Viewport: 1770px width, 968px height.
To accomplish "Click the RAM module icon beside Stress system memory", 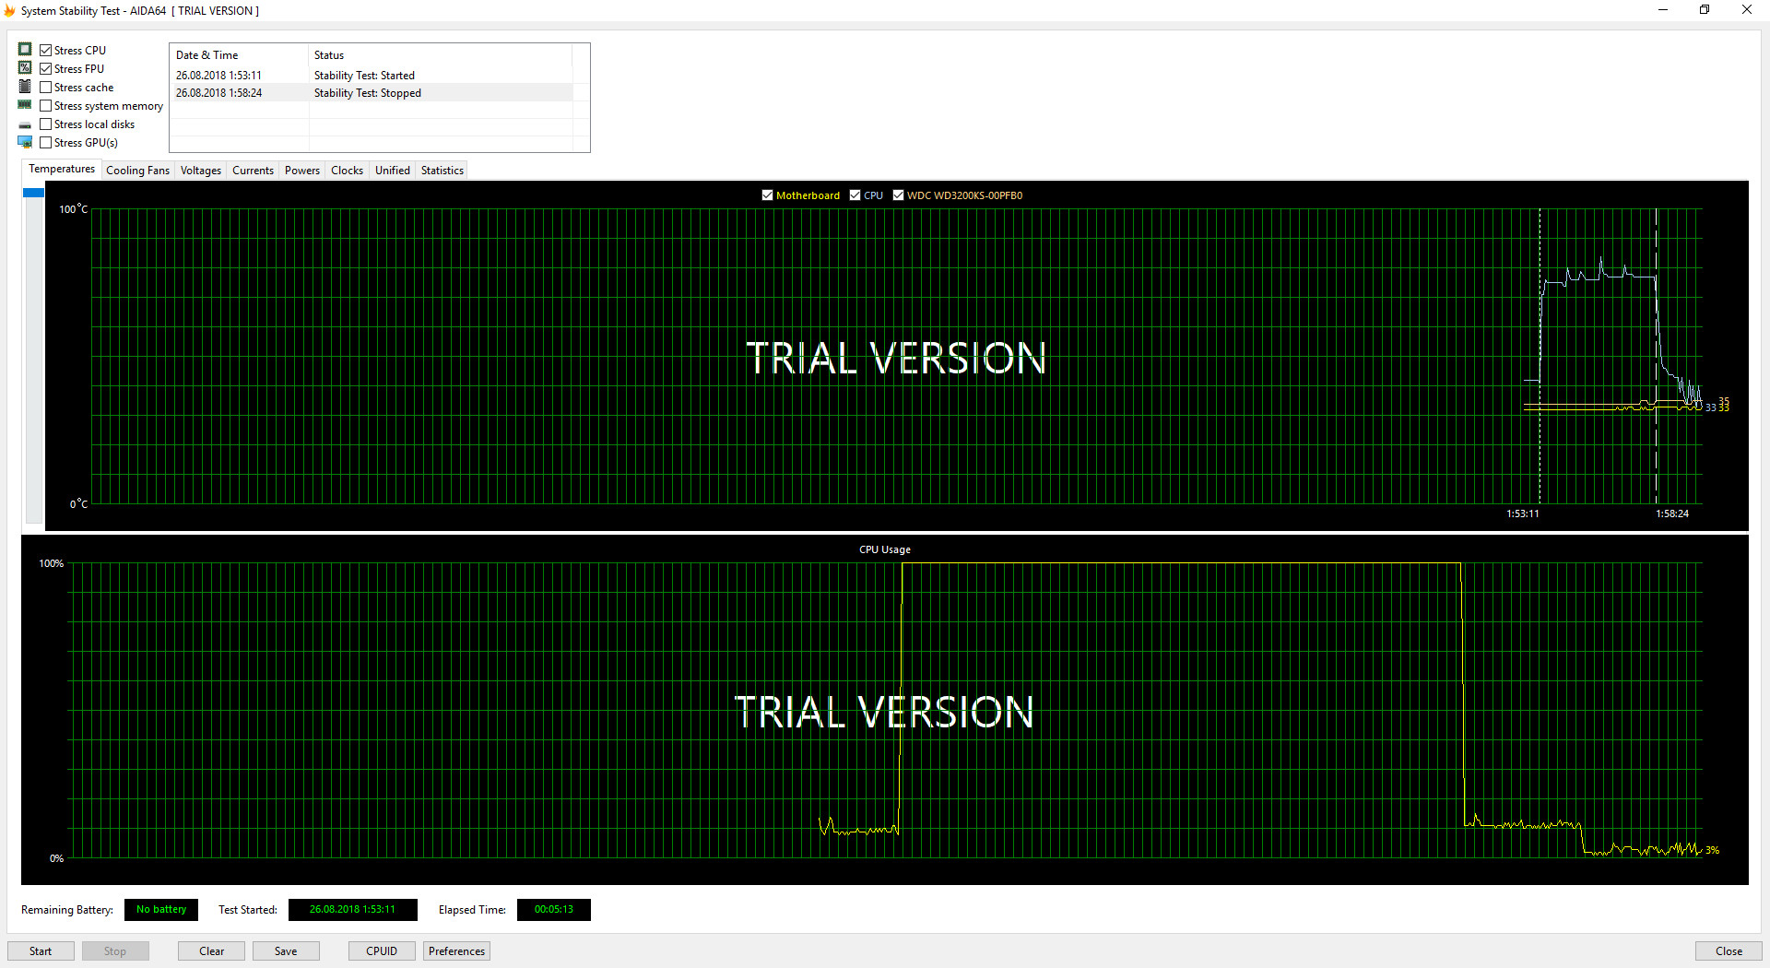I will [x=25, y=105].
